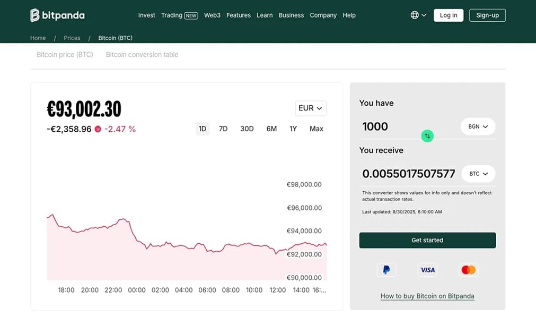Click the VISA payment icon
This screenshot has height=316, width=536.
tap(427, 270)
